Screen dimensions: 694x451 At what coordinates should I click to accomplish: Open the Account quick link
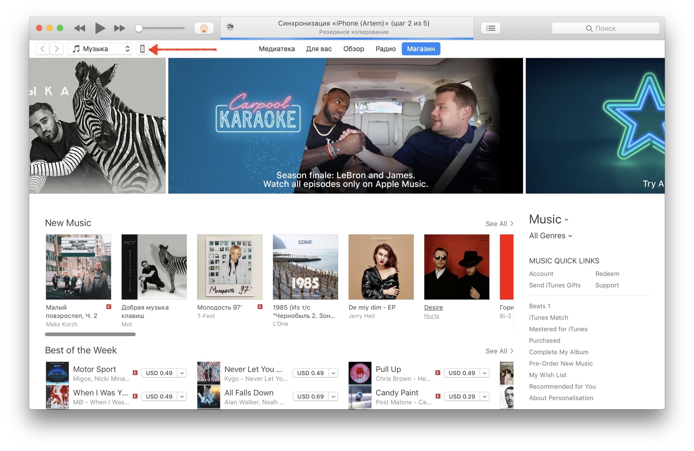tap(541, 274)
